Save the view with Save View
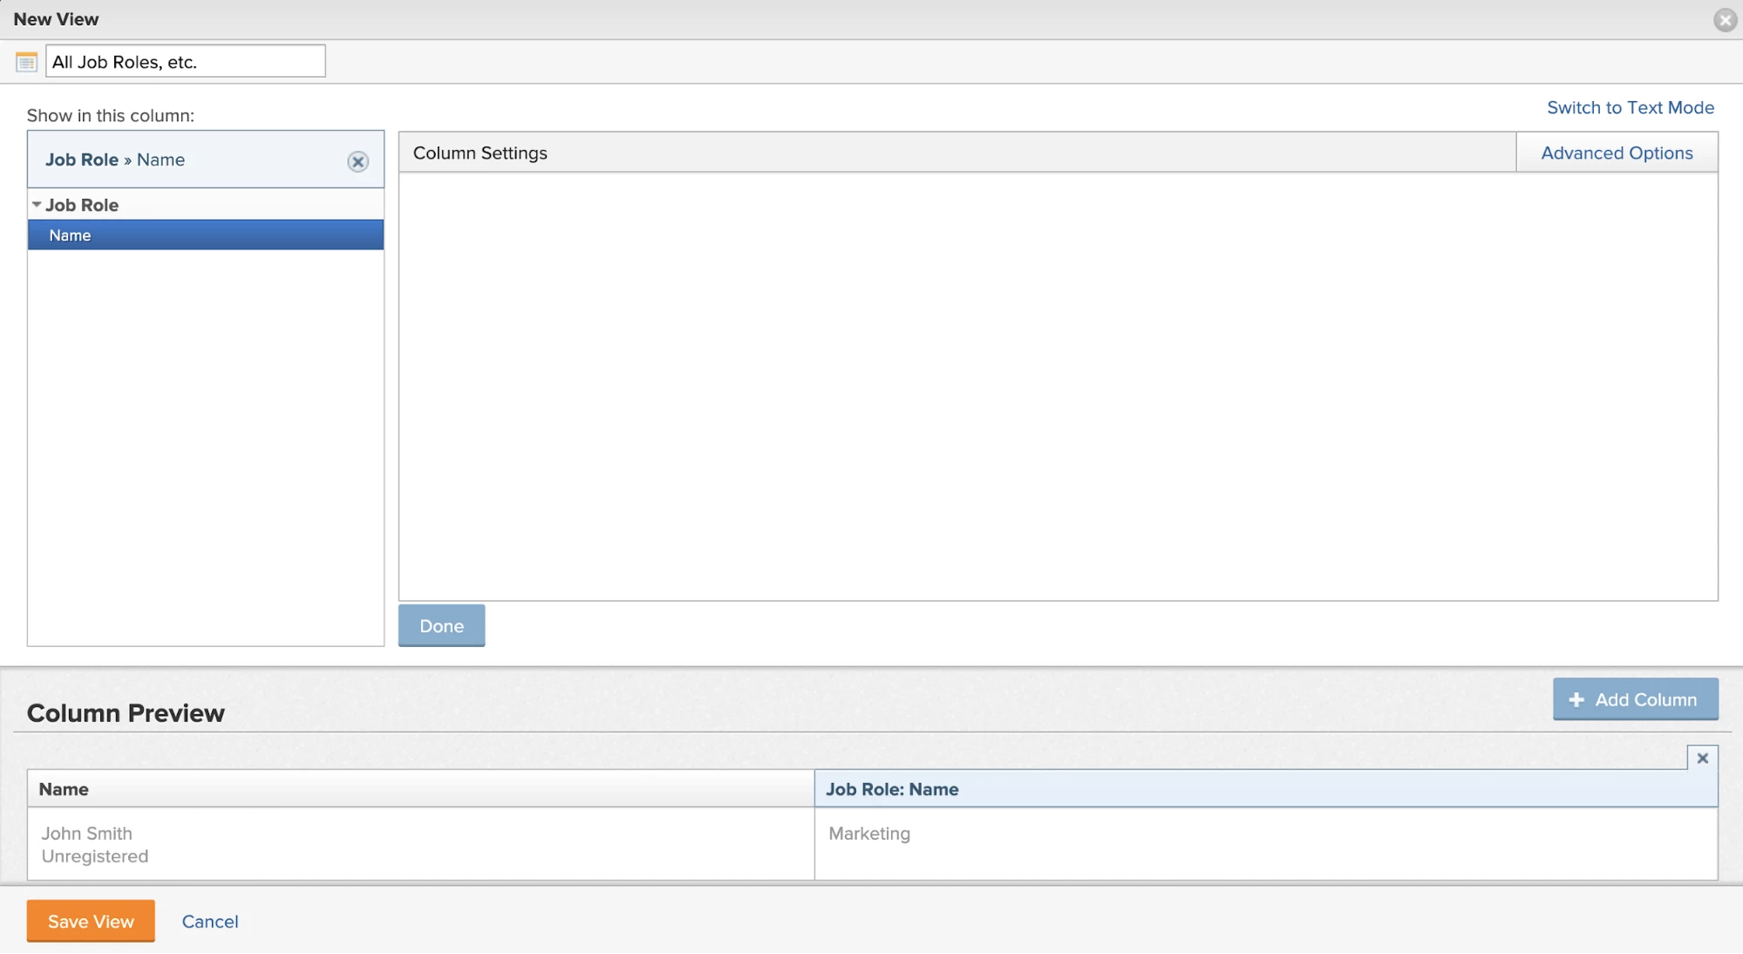The width and height of the screenshot is (1743, 954). point(91,921)
